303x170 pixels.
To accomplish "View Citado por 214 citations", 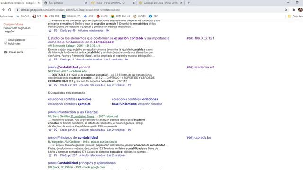I will click(68, 130).
